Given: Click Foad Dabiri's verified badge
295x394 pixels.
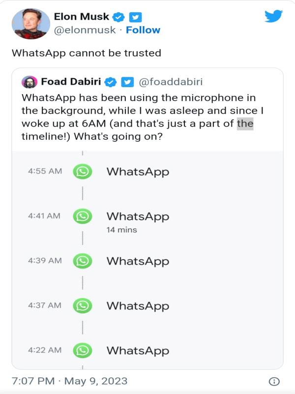Looking at the screenshot, I should click(x=110, y=82).
